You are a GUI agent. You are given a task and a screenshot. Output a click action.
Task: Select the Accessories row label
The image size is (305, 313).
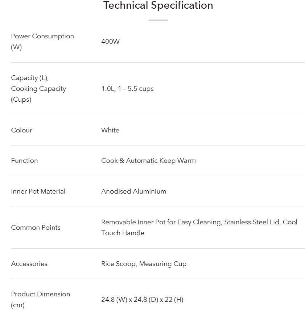tap(29, 264)
